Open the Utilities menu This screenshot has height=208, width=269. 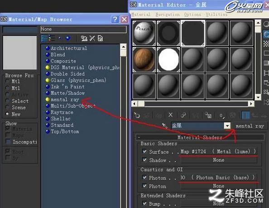[216, 15]
